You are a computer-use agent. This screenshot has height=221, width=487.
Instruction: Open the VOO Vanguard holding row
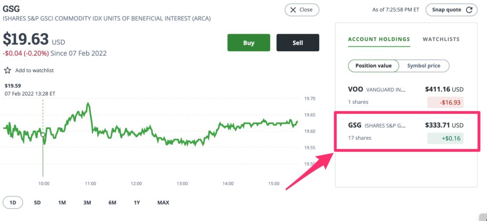point(406,96)
